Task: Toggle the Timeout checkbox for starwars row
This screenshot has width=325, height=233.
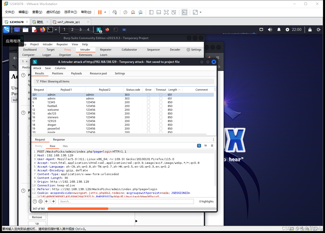Action: [x=161, y=117]
